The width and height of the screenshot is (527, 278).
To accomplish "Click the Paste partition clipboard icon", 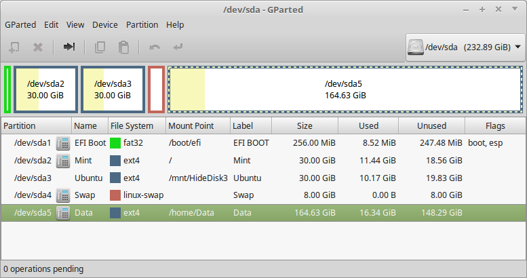I will tap(123, 47).
